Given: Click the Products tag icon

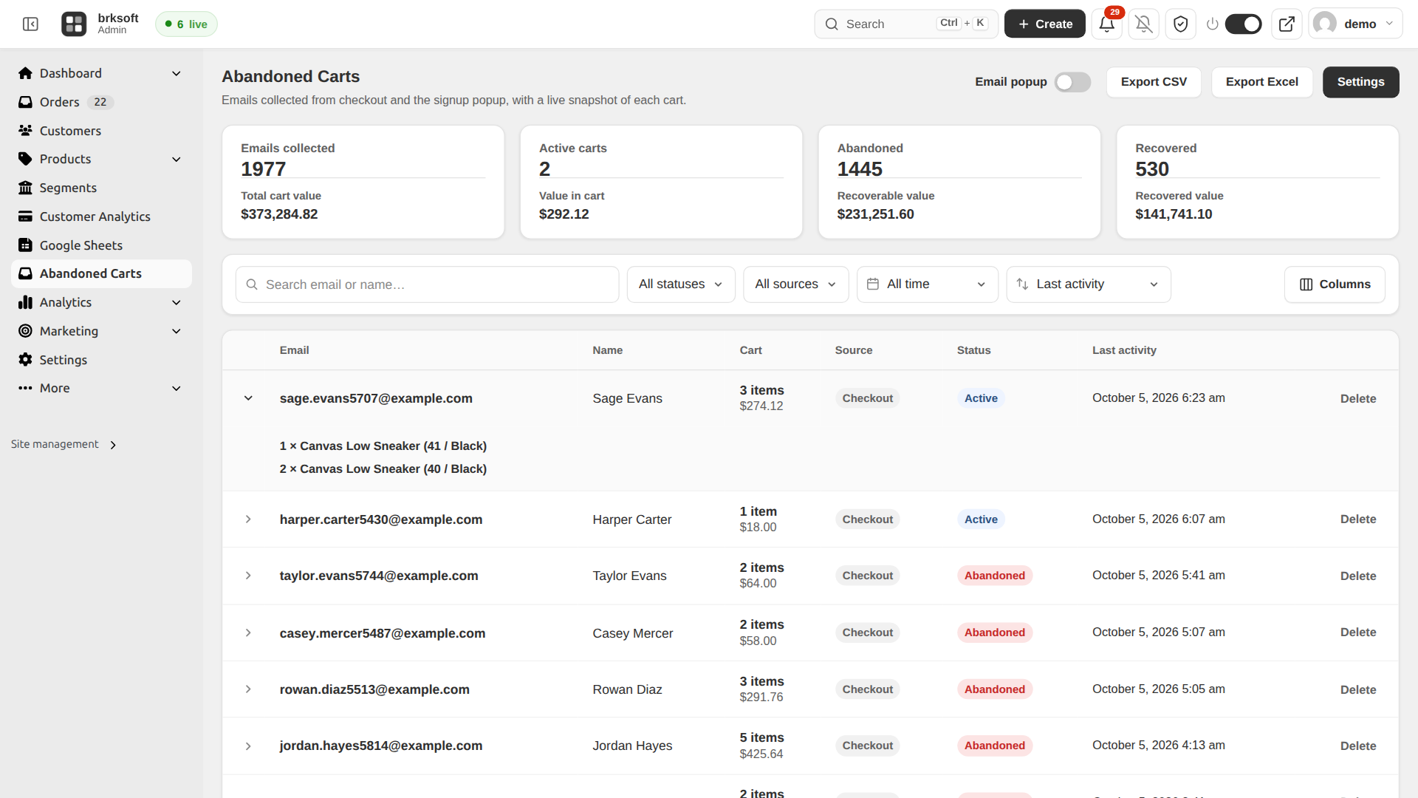Looking at the screenshot, I should [x=25, y=159].
